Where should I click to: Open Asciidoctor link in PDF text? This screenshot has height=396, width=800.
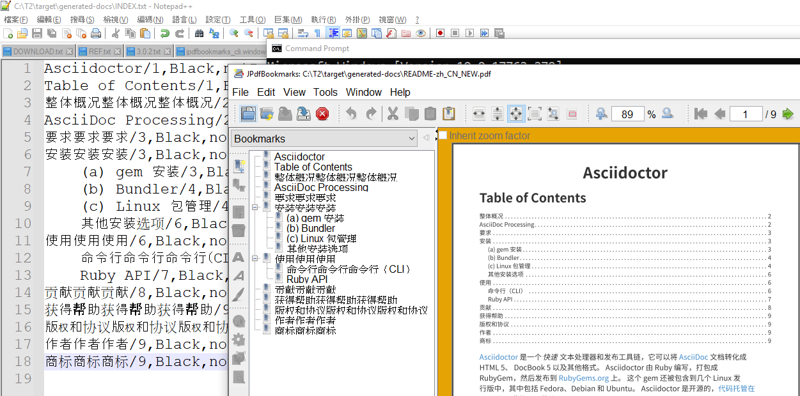pos(498,357)
